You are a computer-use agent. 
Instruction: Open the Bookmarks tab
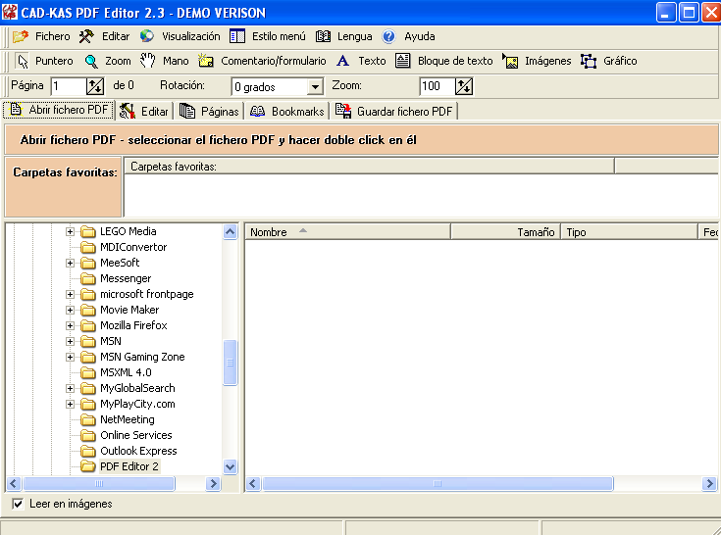[286, 111]
